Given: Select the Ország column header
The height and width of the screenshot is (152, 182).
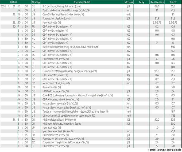Looking at the screenshot, I should click(x=36, y=2).
